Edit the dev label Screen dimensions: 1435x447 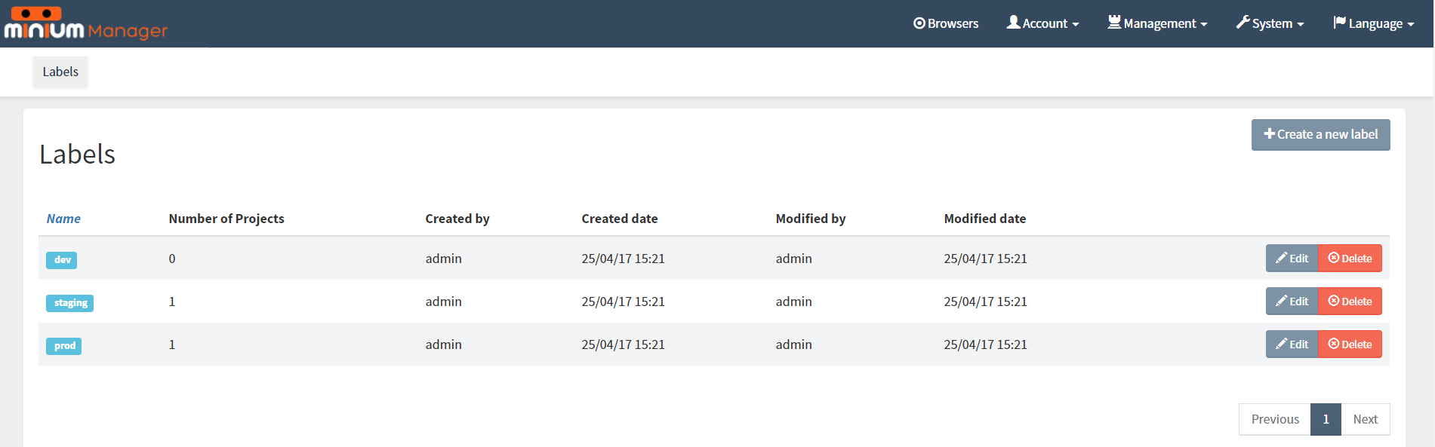pyautogui.click(x=1292, y=258)
